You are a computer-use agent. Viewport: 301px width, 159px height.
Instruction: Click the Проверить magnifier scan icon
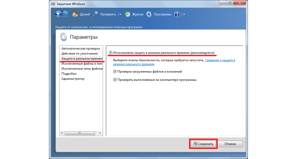pyautogui.click(x=96, y=14)
